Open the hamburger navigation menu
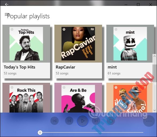The width and height of the screenshot is (157, 137). point(7,15)
